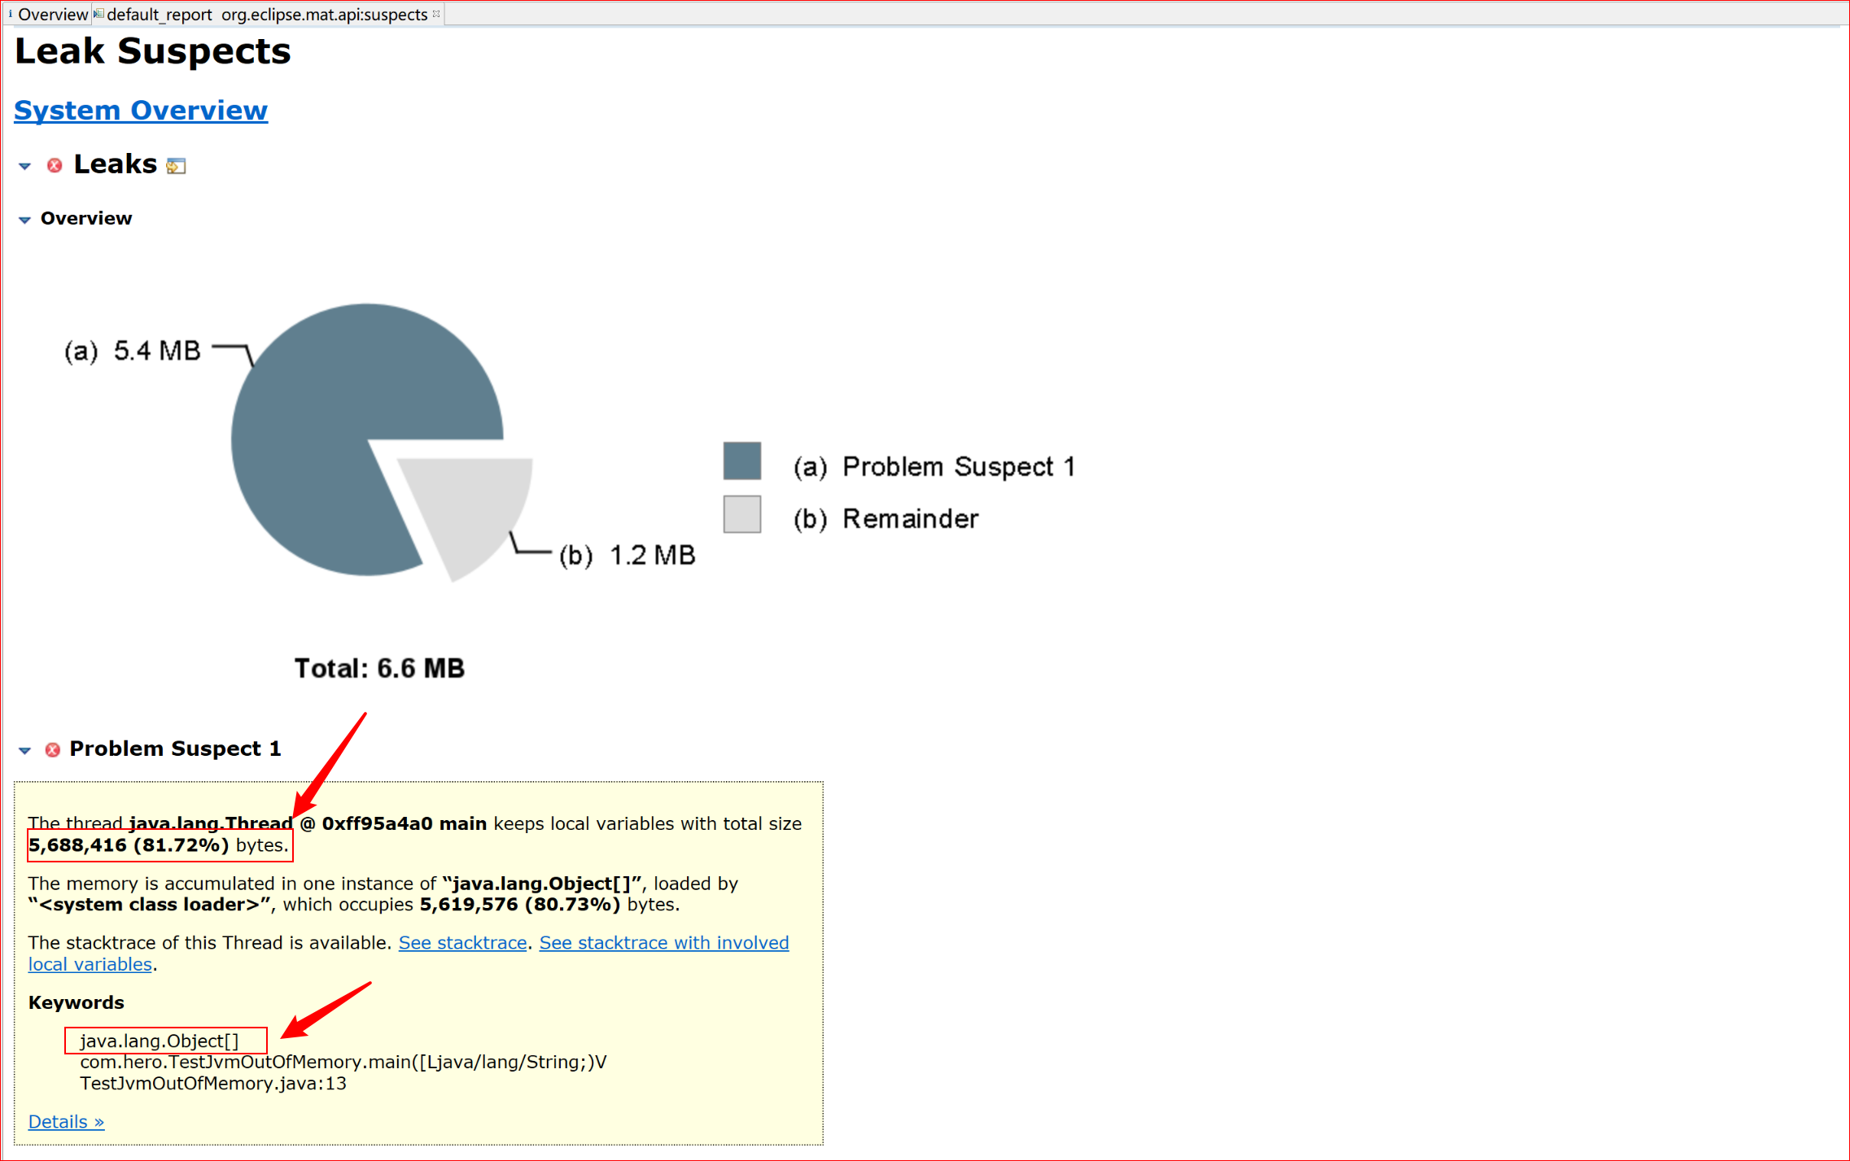Open See stacktrace with involved local variables
This screenshot has height=1161, width=1850.
point(663,942)
